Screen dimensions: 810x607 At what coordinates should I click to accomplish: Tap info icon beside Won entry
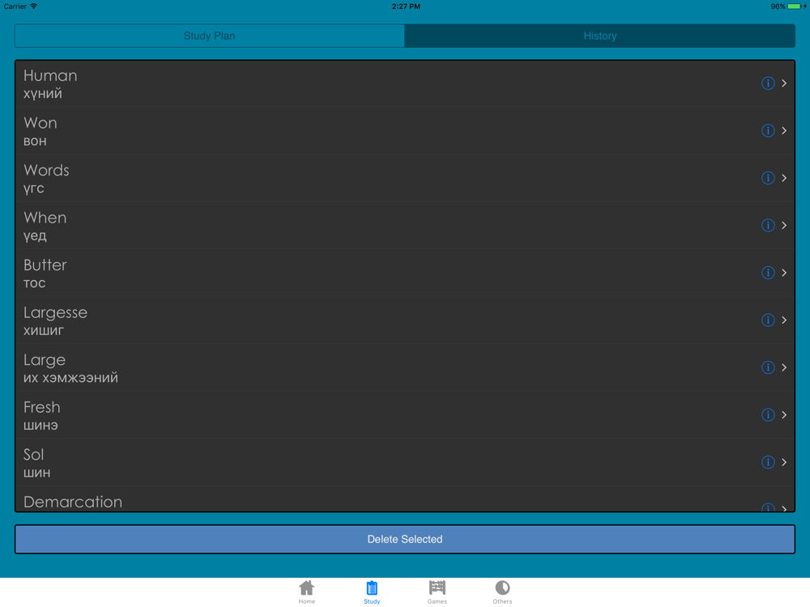(x=768, y=130)
